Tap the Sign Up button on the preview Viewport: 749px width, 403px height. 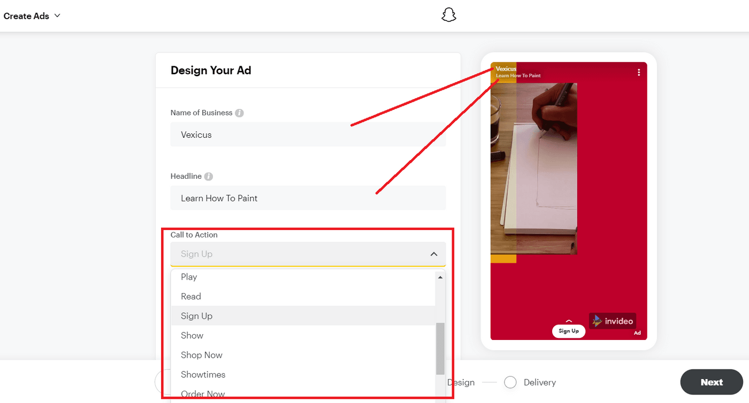(x=568, y=331)
